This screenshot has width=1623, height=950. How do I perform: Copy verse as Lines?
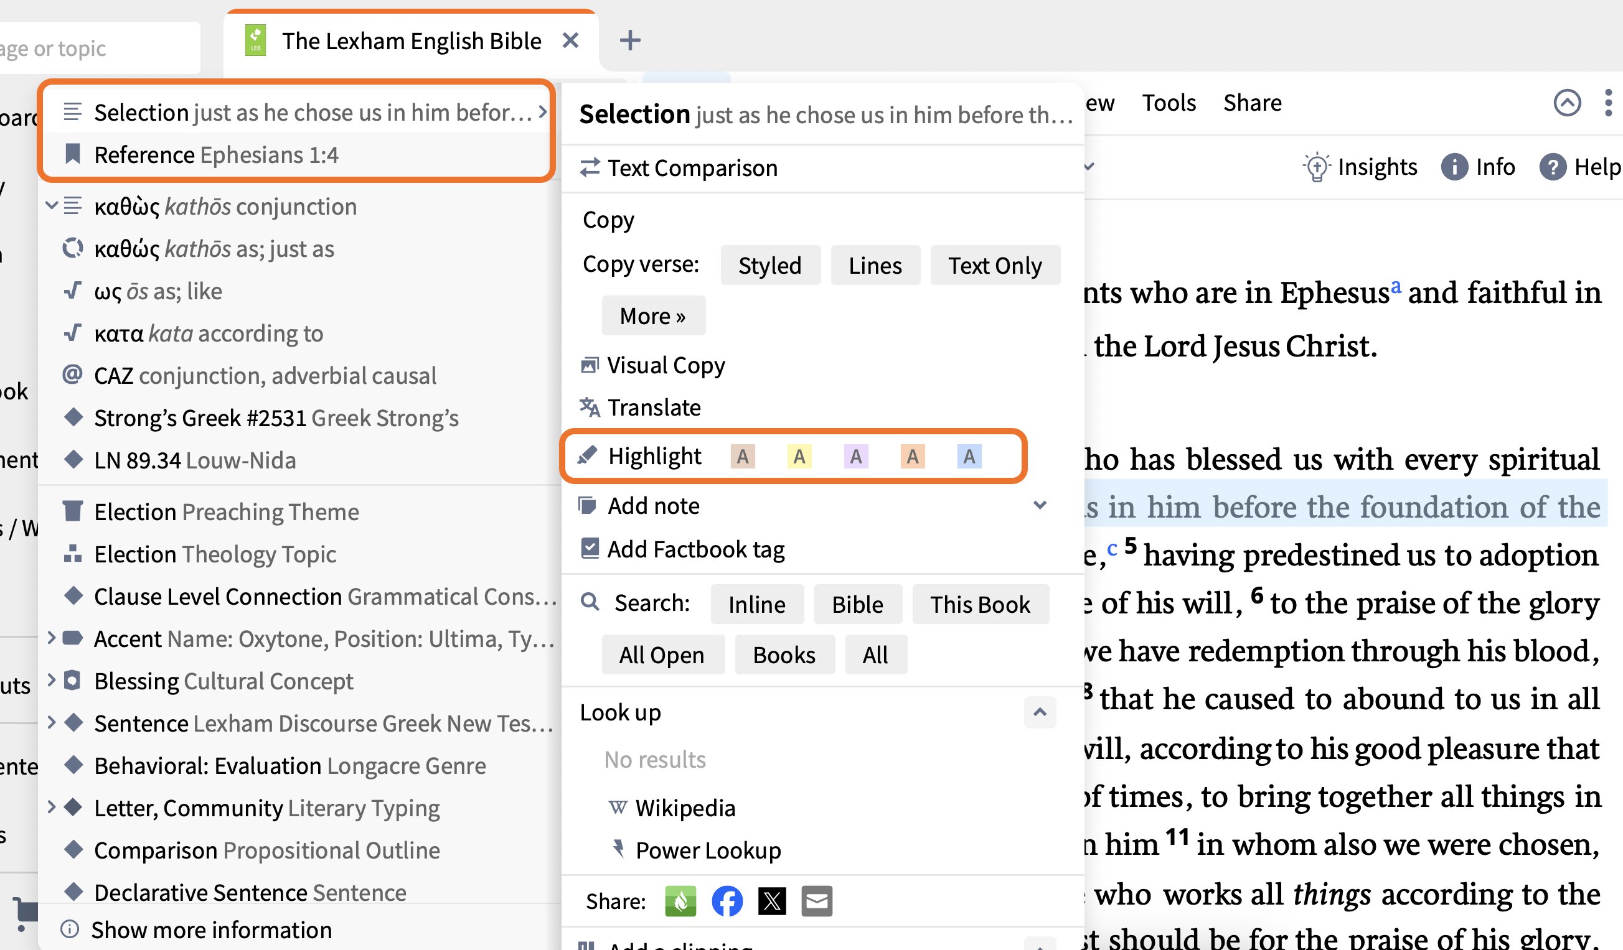[x=875, y=265]
